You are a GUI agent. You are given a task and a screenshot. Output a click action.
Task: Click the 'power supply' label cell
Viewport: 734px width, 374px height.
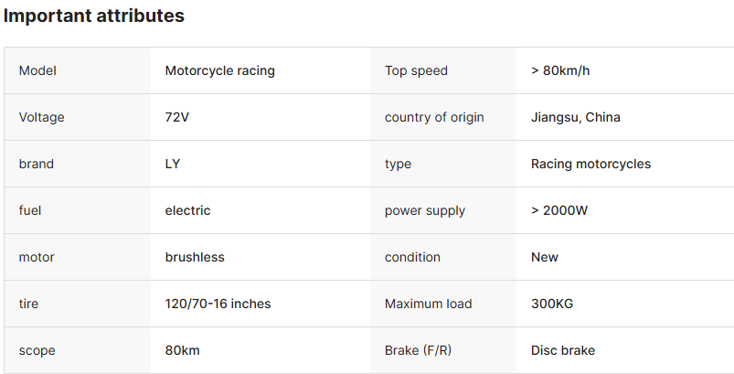pyautogui.click(x=424, y=210)
